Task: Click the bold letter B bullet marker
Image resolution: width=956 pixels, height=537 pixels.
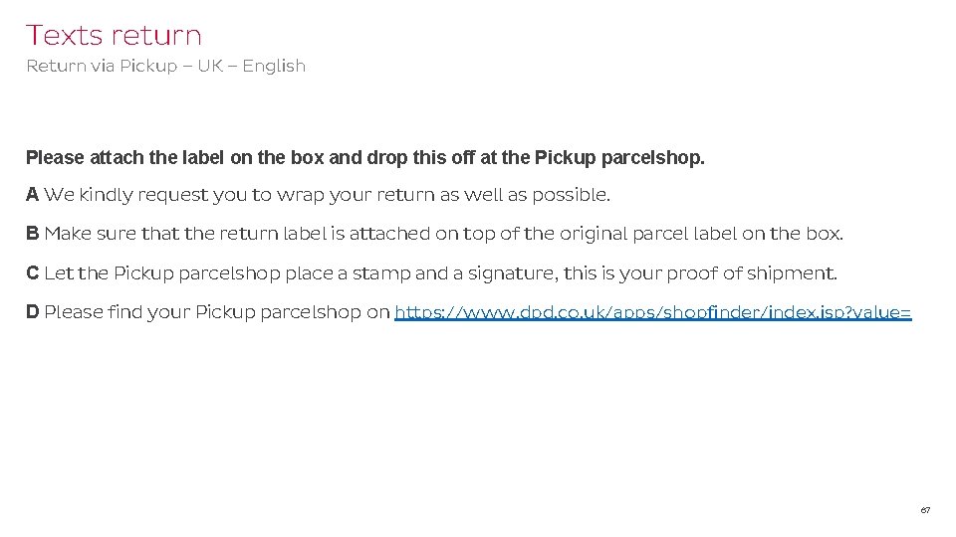Action: pos(32,234)
